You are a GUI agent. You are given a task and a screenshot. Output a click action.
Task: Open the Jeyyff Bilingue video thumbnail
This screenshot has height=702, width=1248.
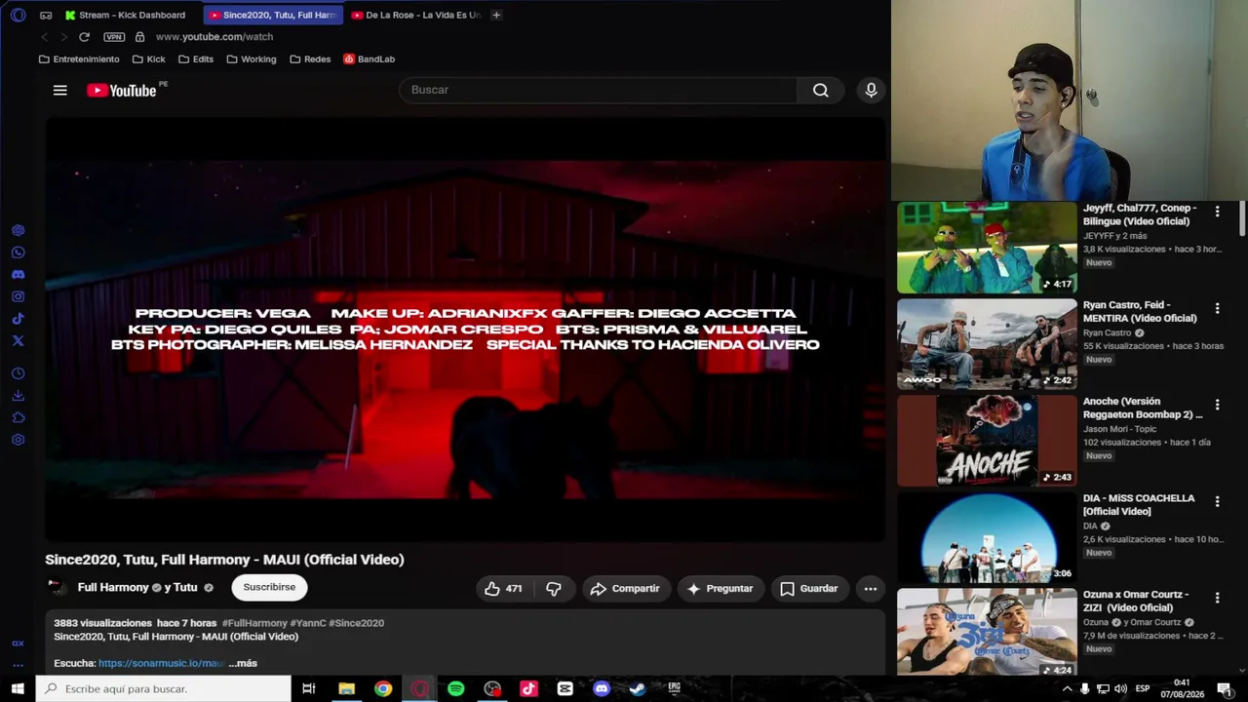[987, 248]
